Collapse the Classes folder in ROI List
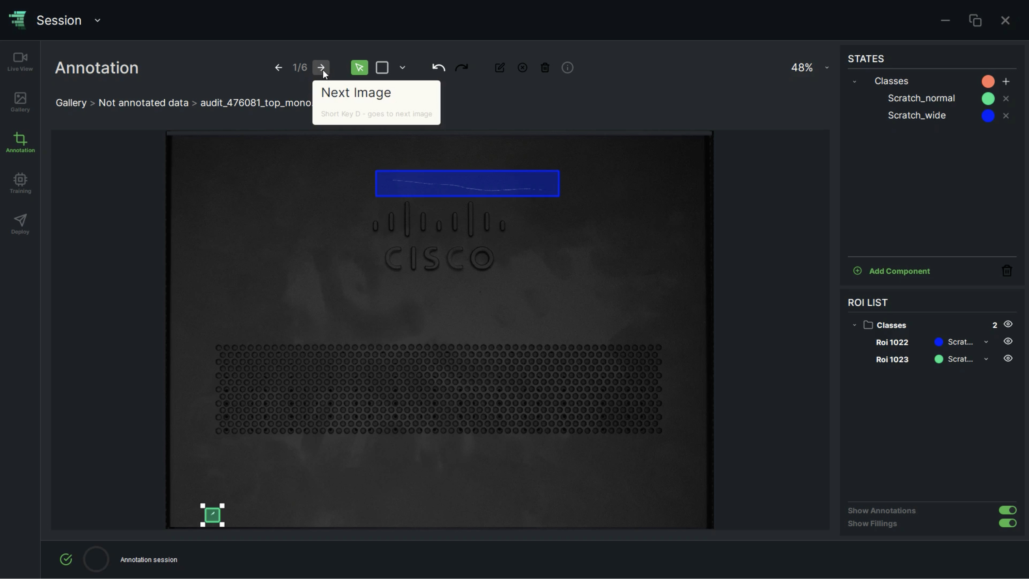1029x579 pixels. click(854, 325)
